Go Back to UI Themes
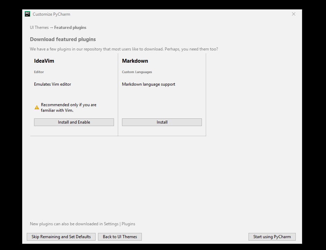The height and width of the screenshot is (250, 326). pyautogui.click(x=120, y=237)
